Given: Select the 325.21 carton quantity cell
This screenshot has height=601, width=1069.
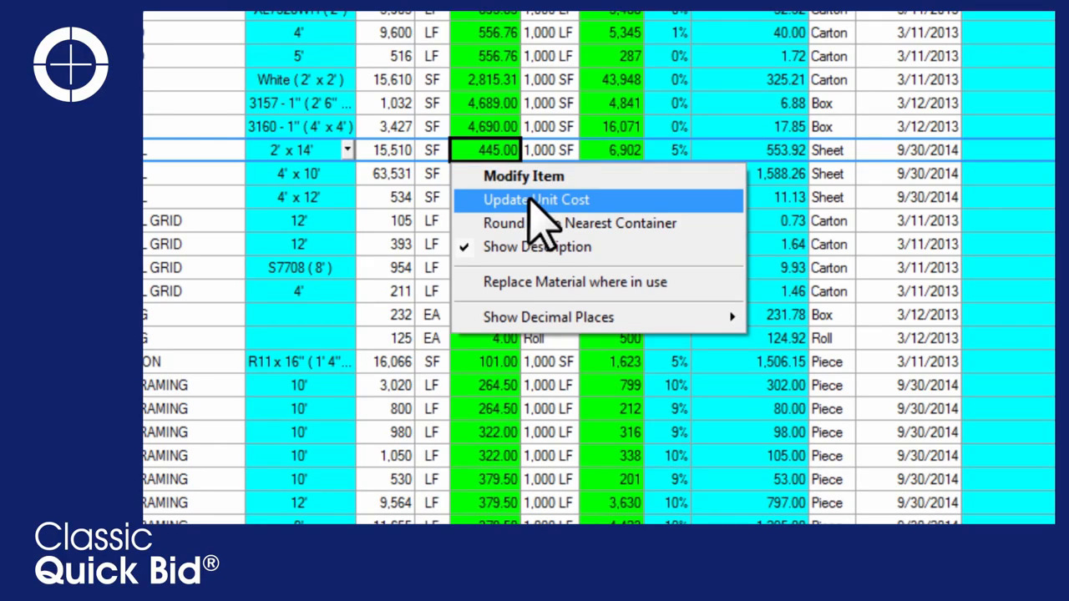Looking at the screenshot, I should coord(750,80).
